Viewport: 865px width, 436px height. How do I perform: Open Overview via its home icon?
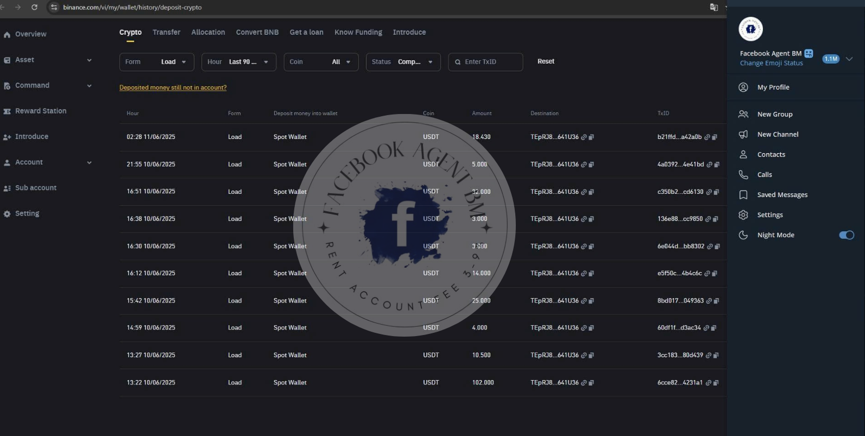(7, 35)
